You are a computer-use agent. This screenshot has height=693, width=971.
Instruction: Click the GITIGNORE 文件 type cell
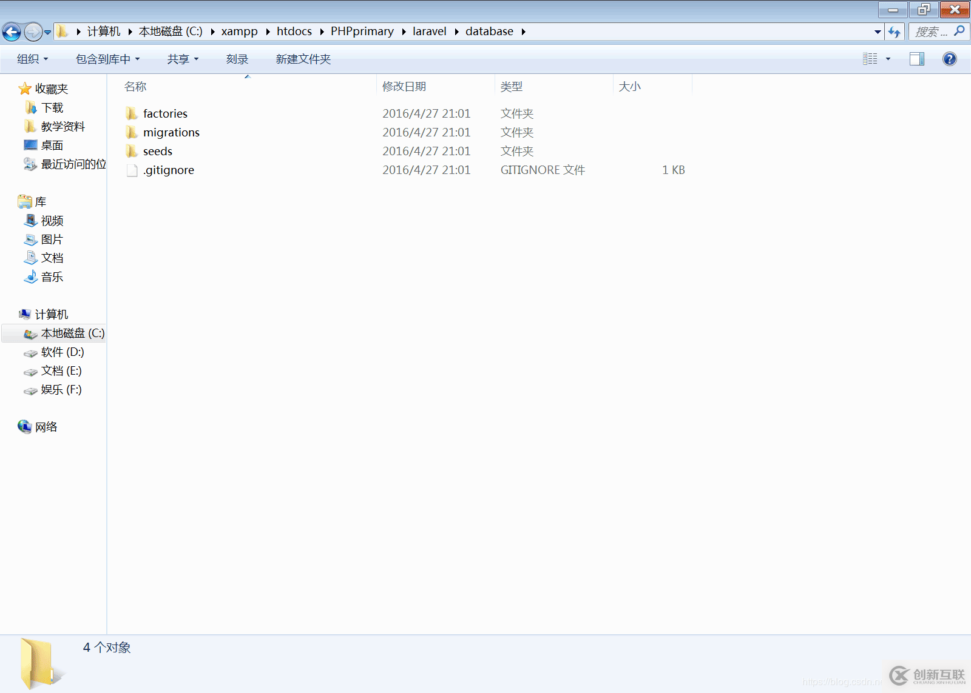543,170
